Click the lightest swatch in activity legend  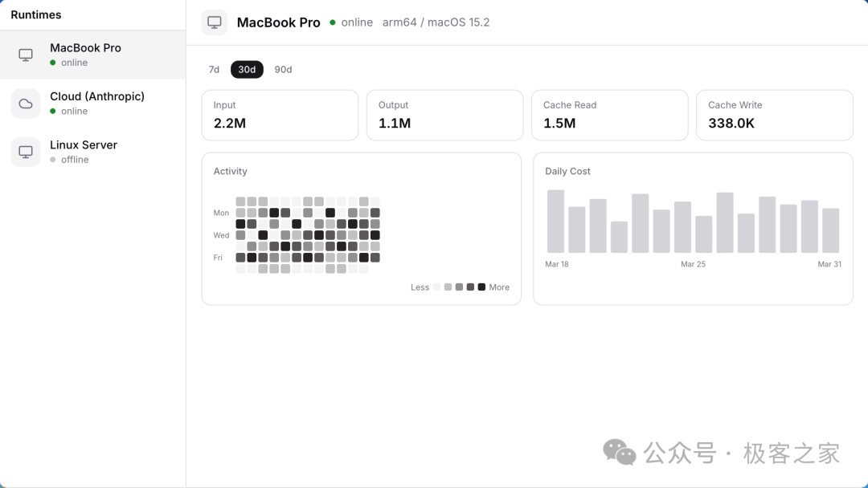436,287
